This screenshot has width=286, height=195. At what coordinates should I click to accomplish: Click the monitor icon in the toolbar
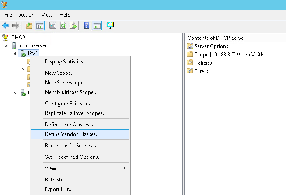pyautogui.click(x=110, y=25)
